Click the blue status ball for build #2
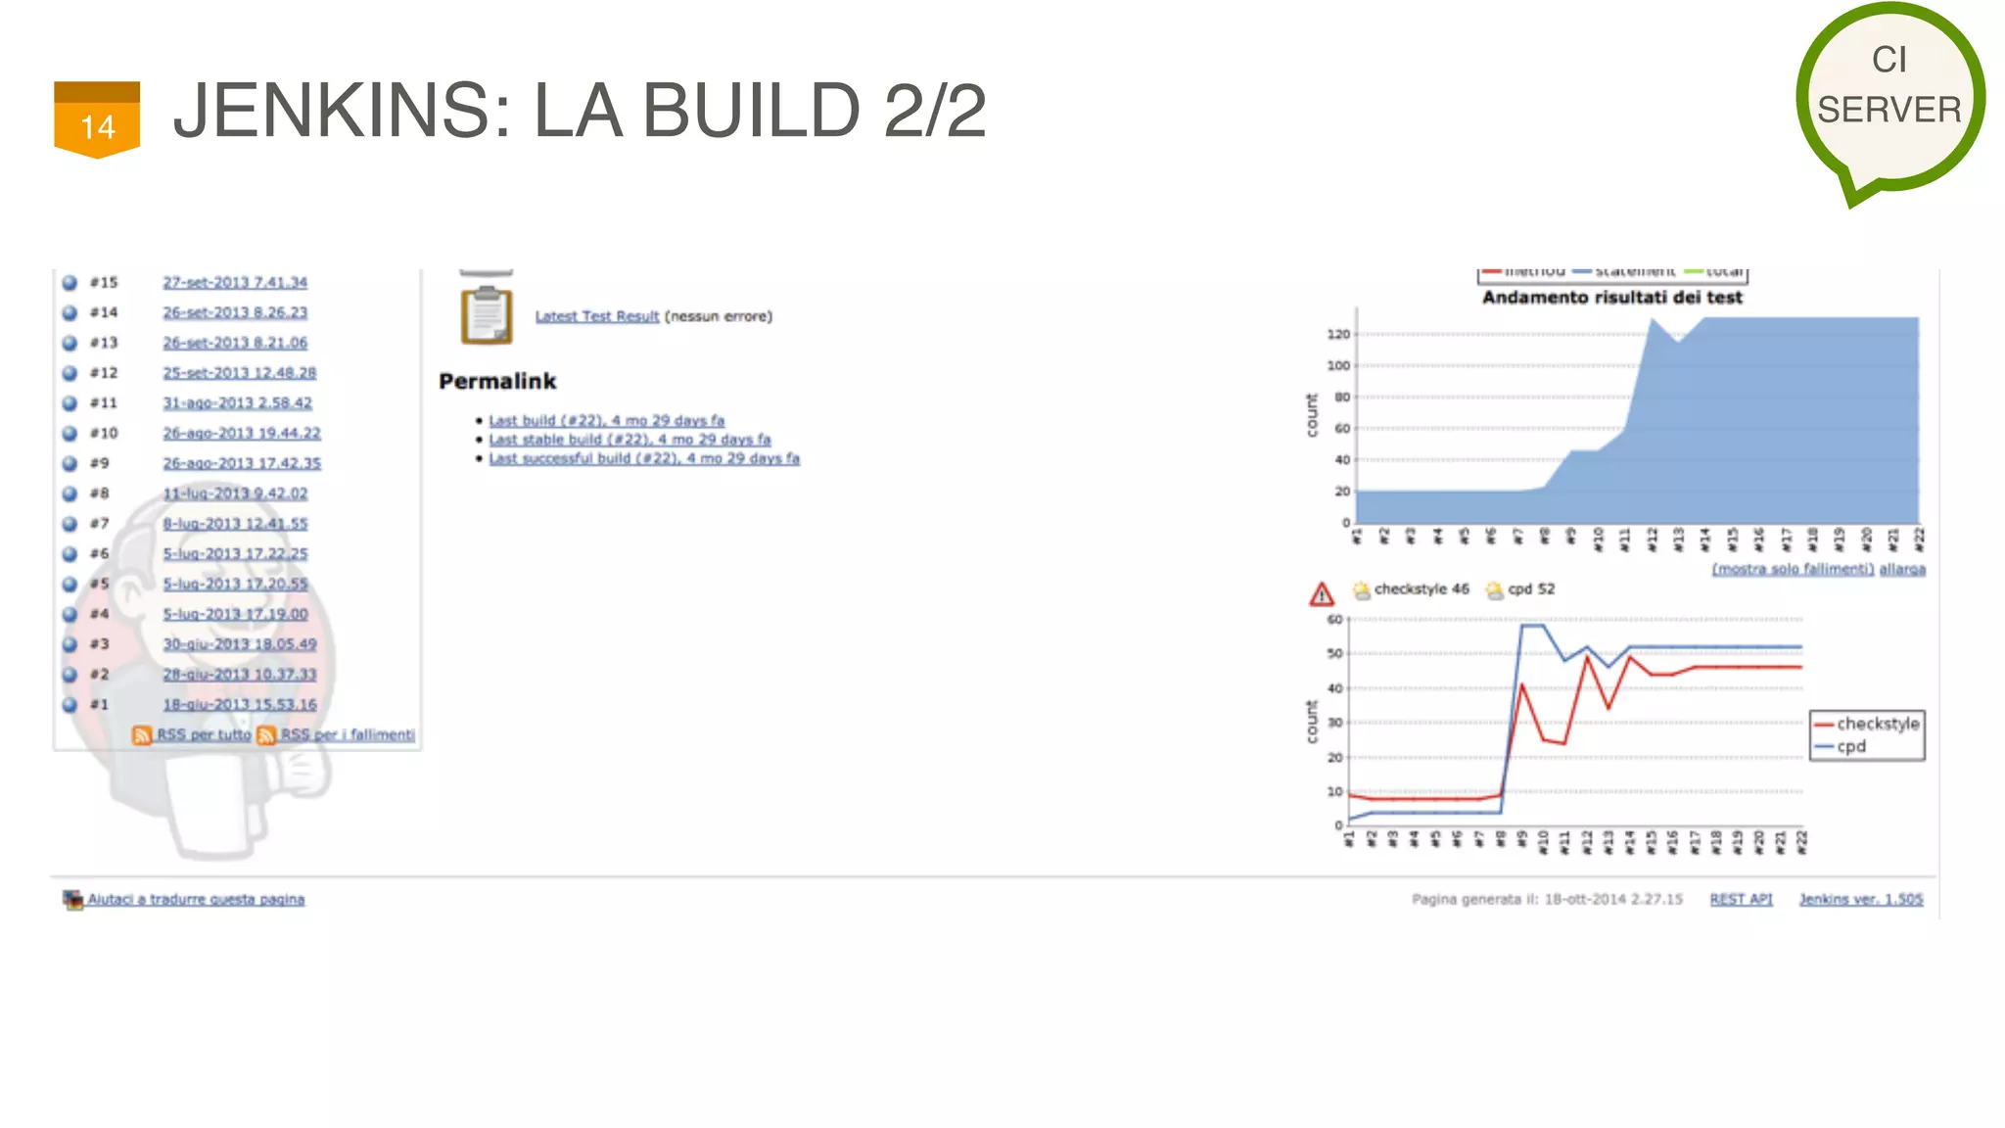 coord(70,675)
